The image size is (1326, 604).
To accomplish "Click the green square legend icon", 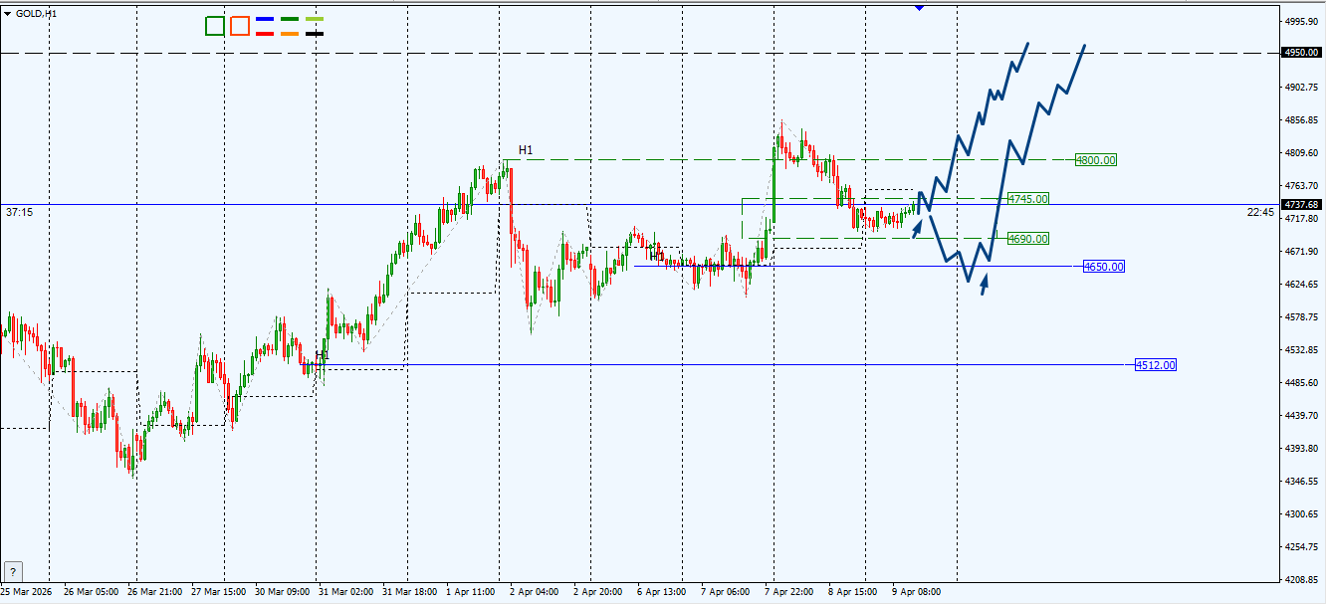I will [215, 26].
